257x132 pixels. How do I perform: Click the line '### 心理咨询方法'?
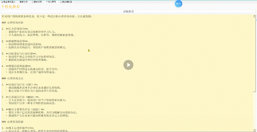pos(13,78)
